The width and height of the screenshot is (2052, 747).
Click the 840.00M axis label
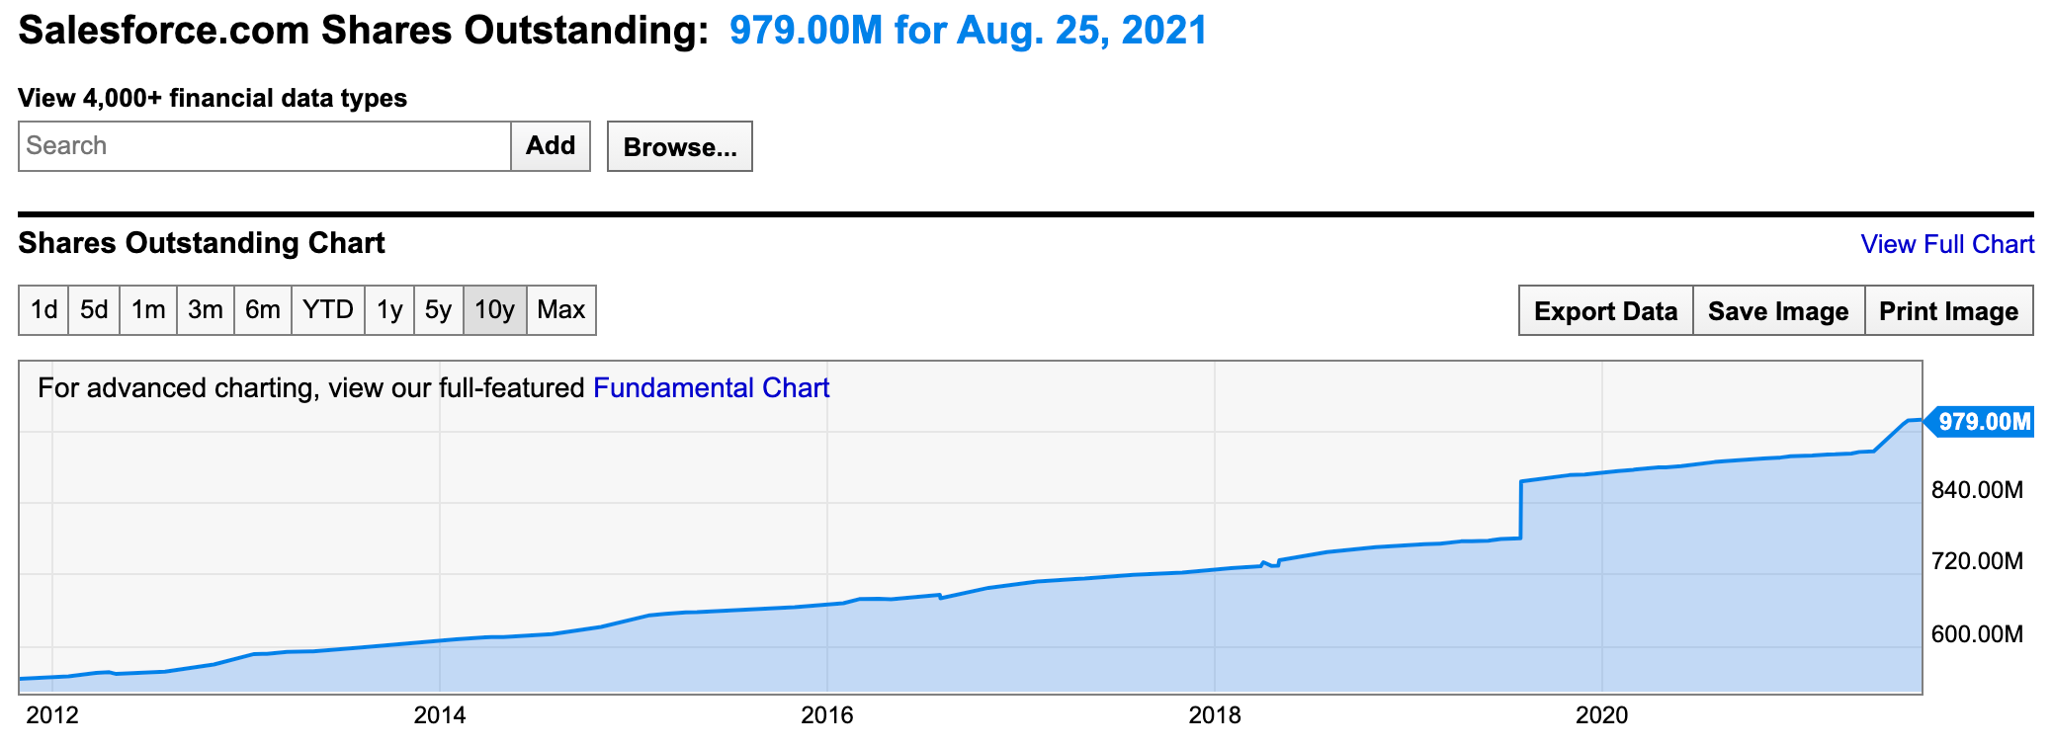1978,490
